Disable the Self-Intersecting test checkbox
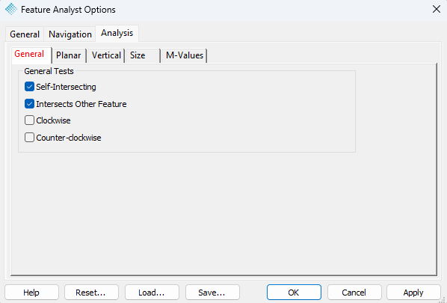The height and width of the screenshot is (303, 447). tap(29, 87)
